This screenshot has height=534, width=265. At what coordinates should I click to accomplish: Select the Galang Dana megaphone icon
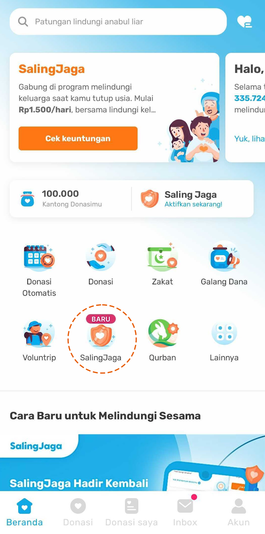pos(224,256)
